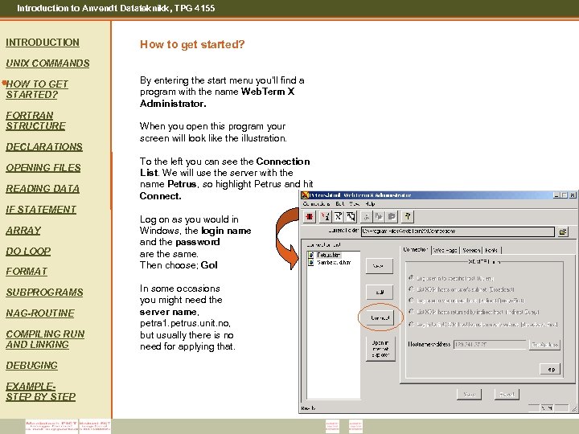
Task: Click the X-shaped toolbar icon in WebTerm window
Action: [338, 217]
